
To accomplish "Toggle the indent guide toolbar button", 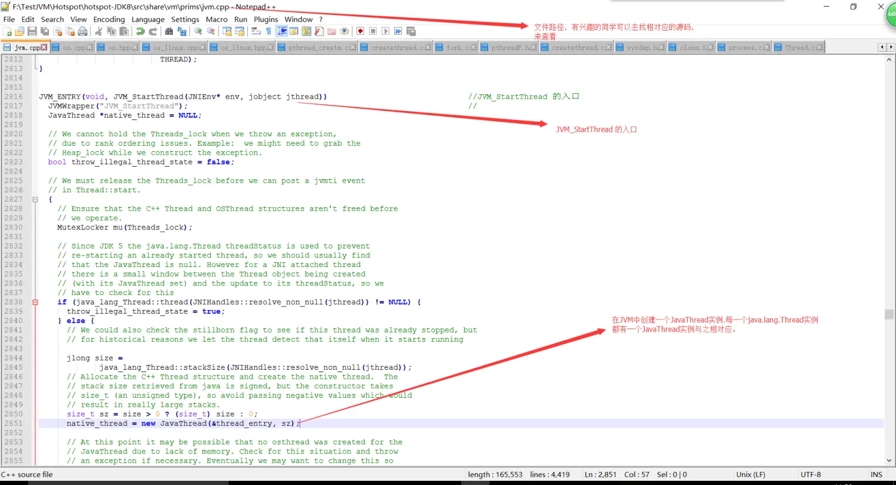I will tap(282, 31).
